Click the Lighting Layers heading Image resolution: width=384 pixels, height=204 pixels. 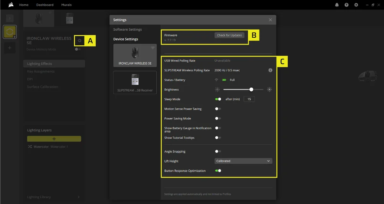39,130
